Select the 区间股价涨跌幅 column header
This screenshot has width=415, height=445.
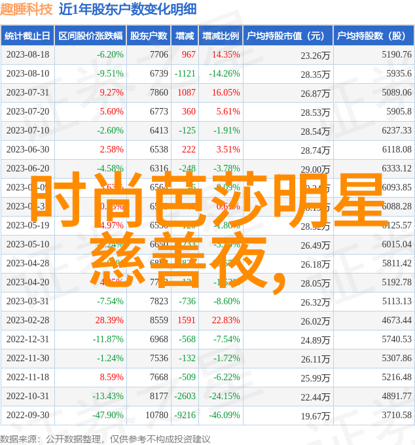point(90,36)
